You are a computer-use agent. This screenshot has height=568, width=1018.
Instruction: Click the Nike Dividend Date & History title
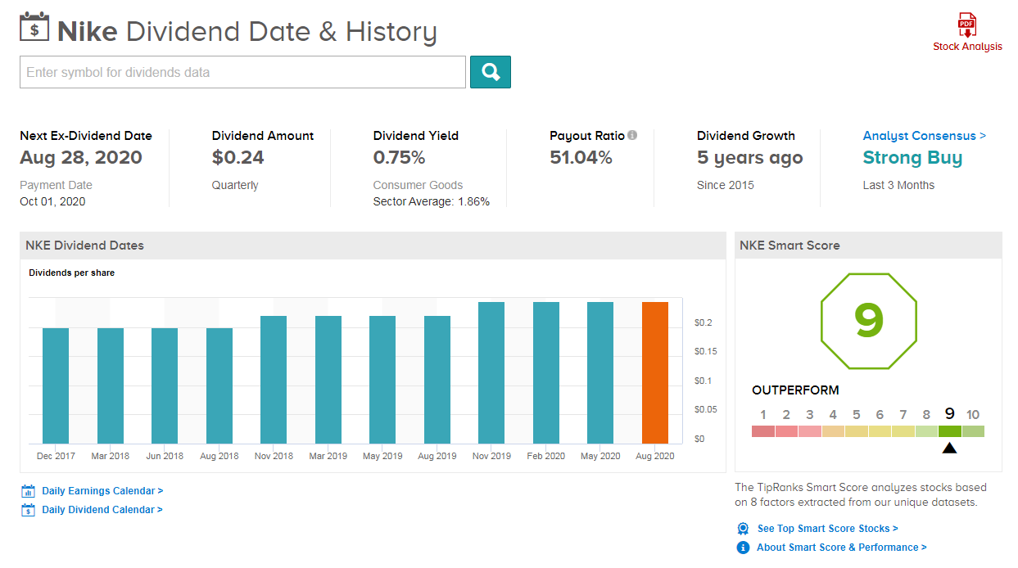point(247,32)
